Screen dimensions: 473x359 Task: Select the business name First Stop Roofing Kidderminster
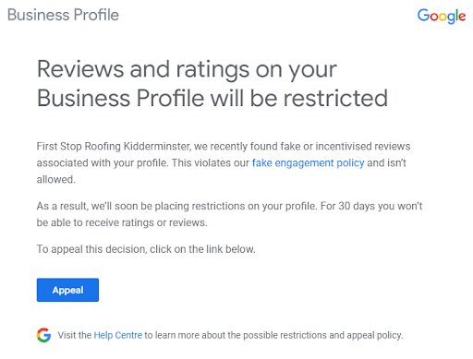pos(114,147)
